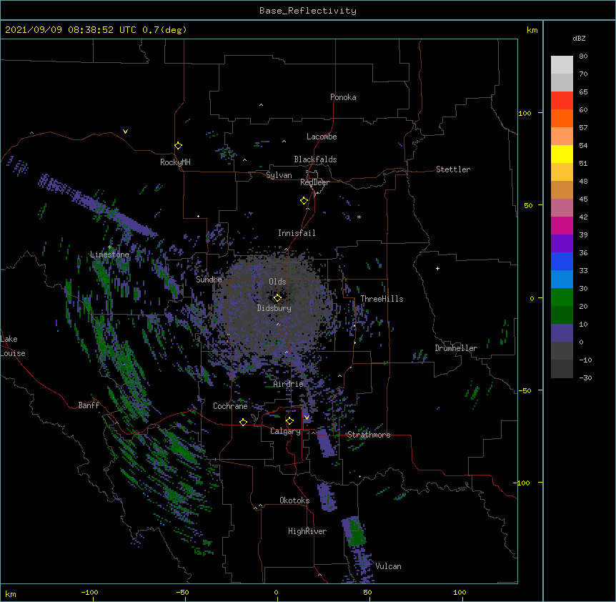616x602 pixels.
Task: Click the Blackfalds label
Action: (x=315, y=159)
